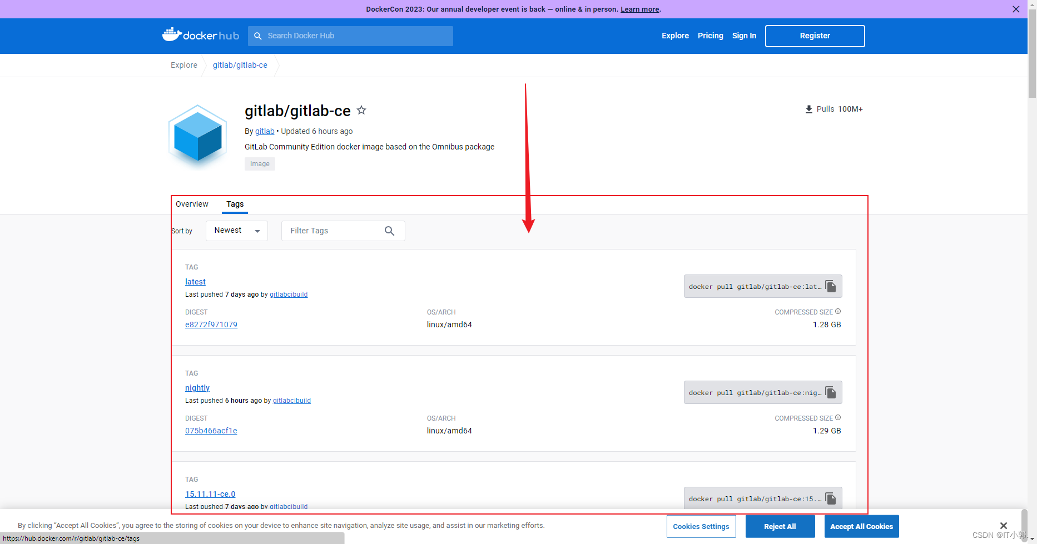This screenshot has height=544, width=1037.
Task: Open the nightly tag link
Action: (197, 388)
